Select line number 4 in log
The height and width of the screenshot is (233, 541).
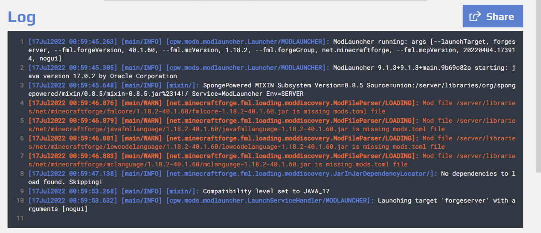[x=21, y=103]
